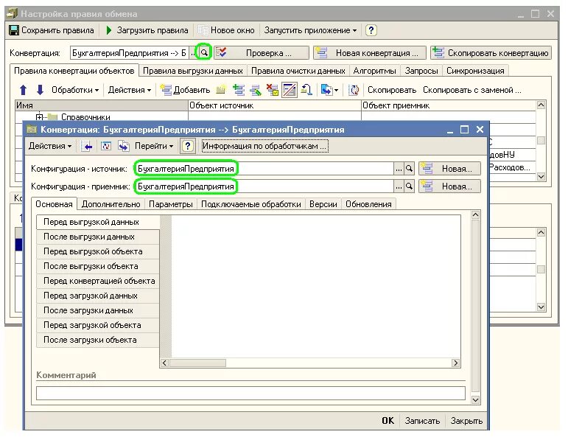Click the help question mark in main toolbar
Image resolution: width=568 pixels, height=440 pixels.
[371, 30]
